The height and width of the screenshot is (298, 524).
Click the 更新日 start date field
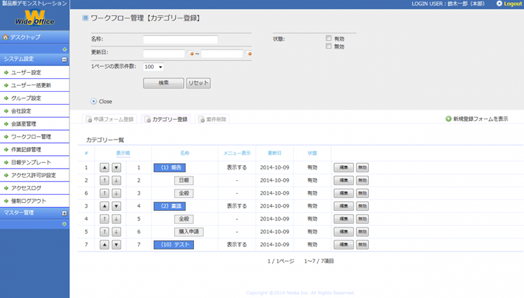pyautogui.click(x=164, y=54)
